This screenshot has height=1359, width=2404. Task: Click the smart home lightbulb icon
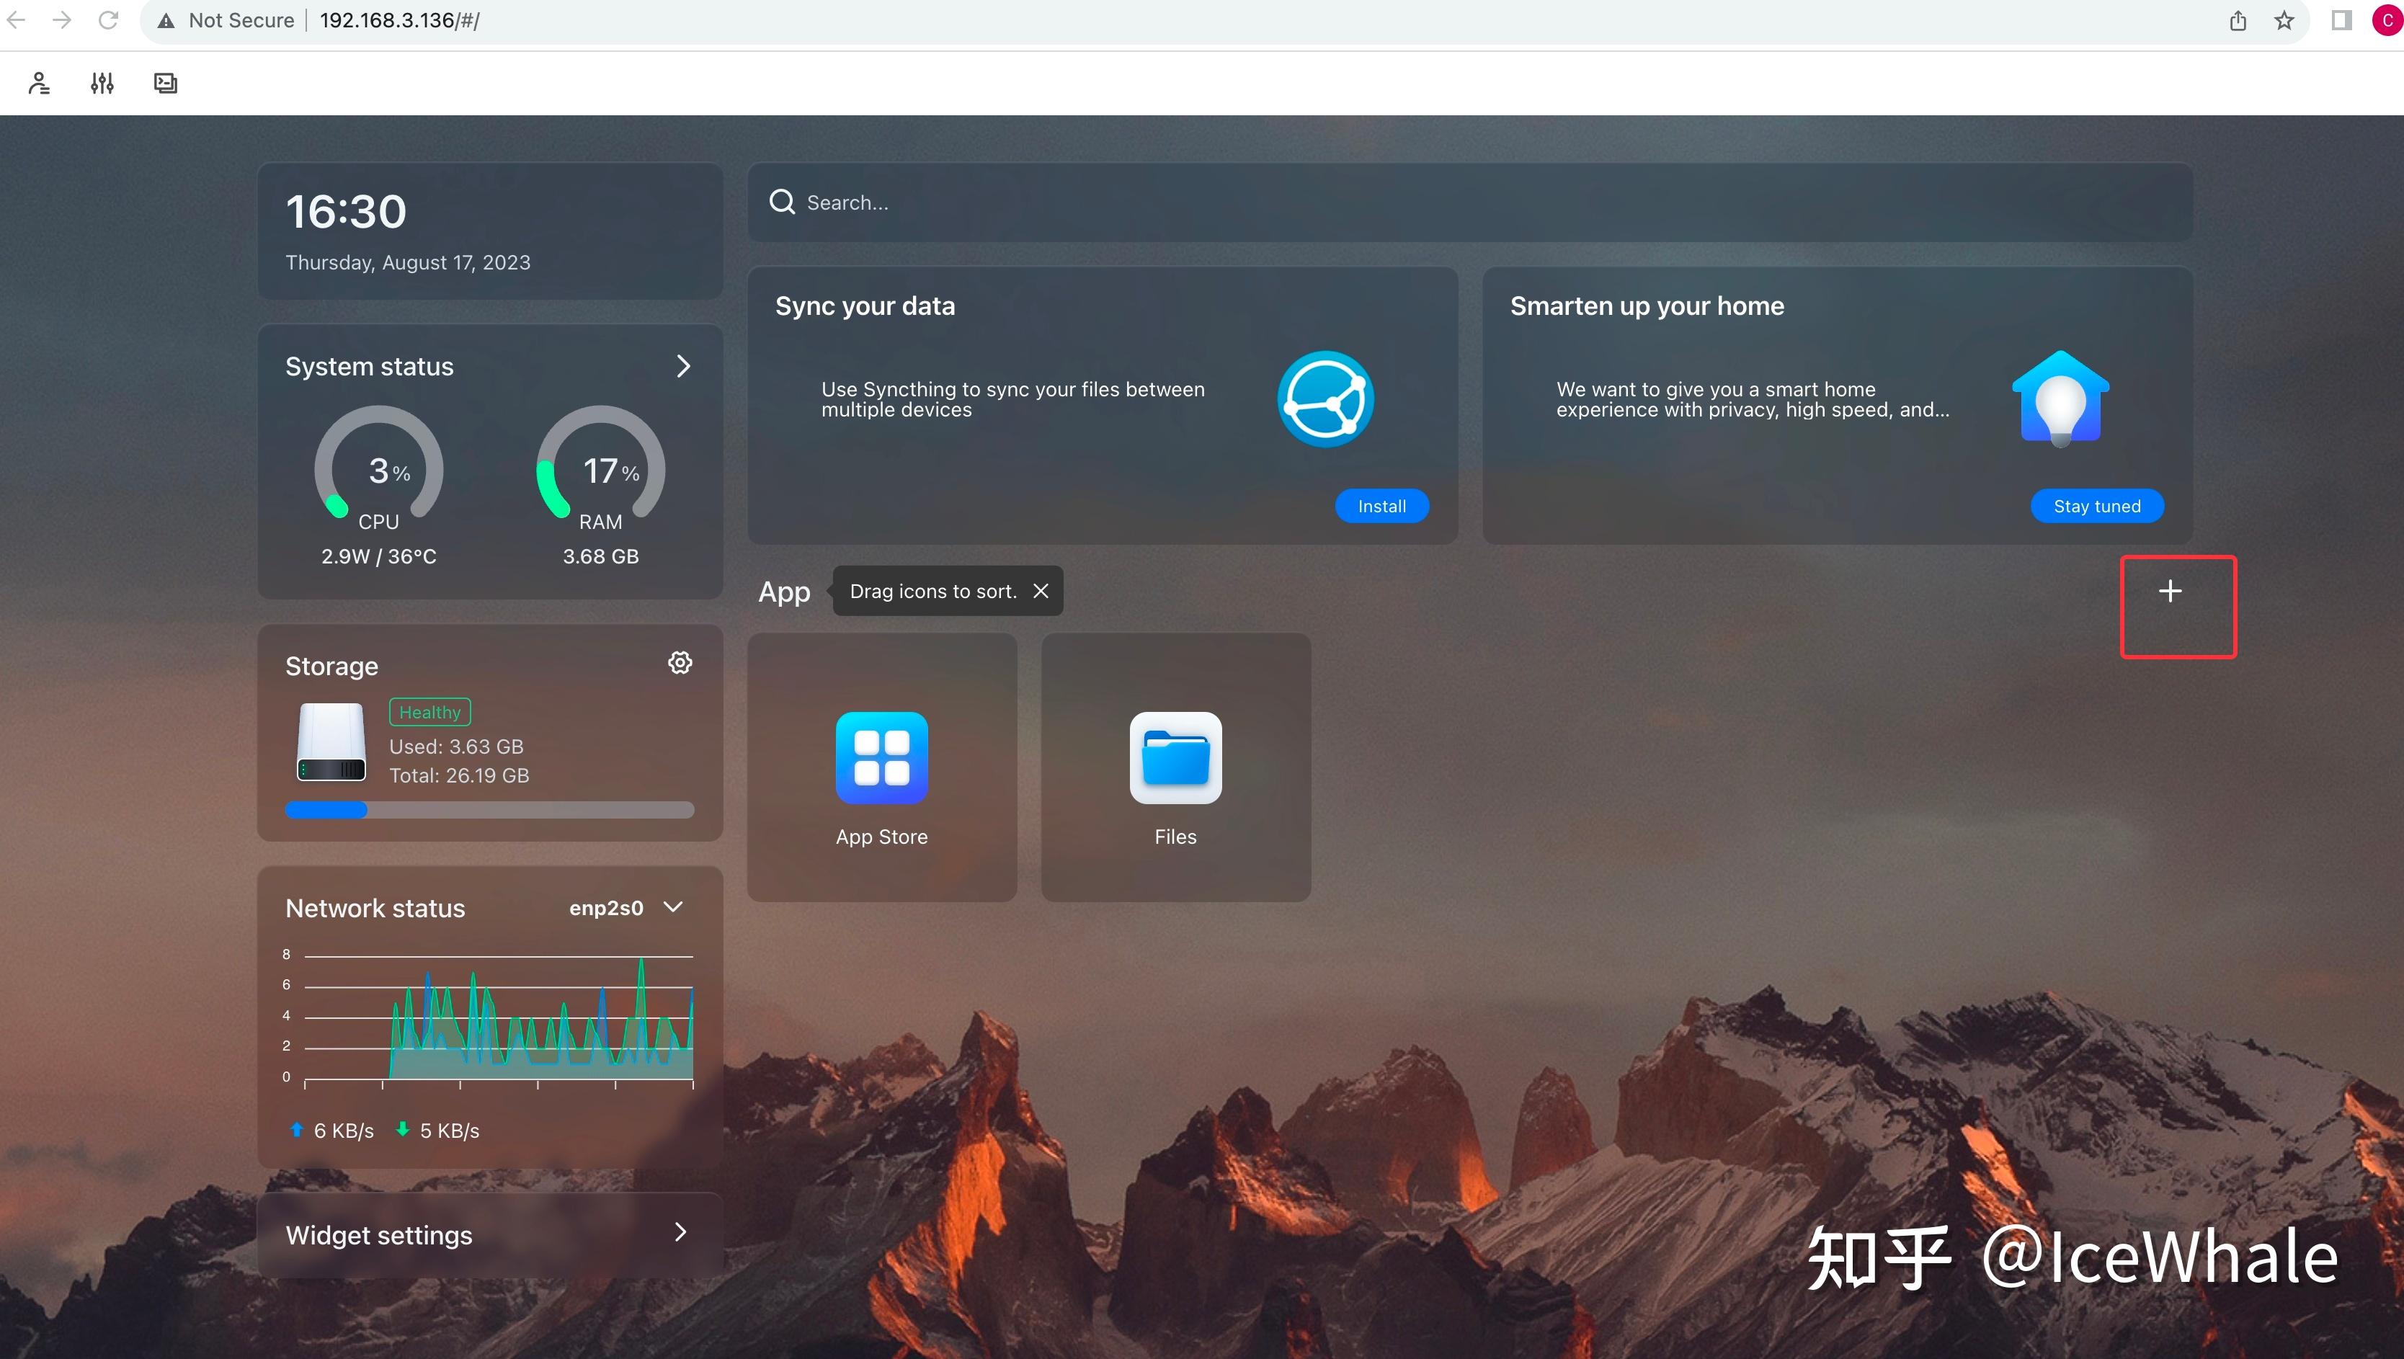pos(2060,399)
